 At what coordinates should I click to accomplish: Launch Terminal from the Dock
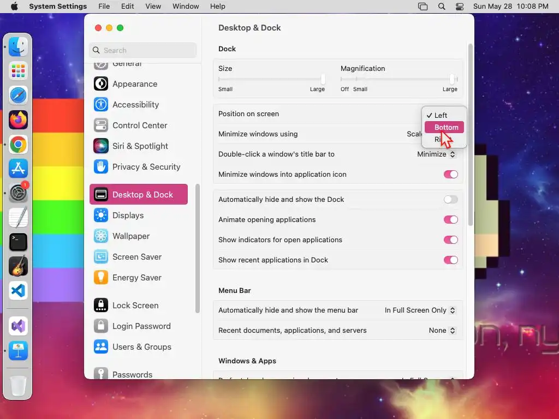(x=18, y=242)
